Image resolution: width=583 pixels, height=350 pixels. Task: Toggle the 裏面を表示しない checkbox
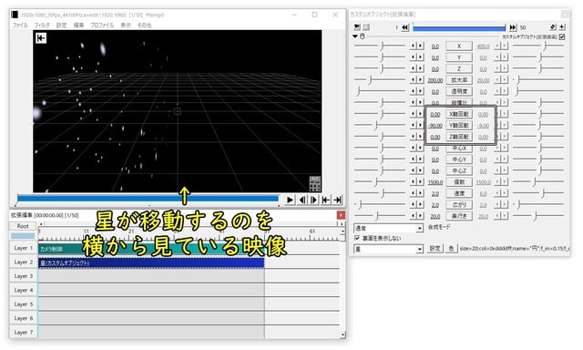(x=357, y=238)
